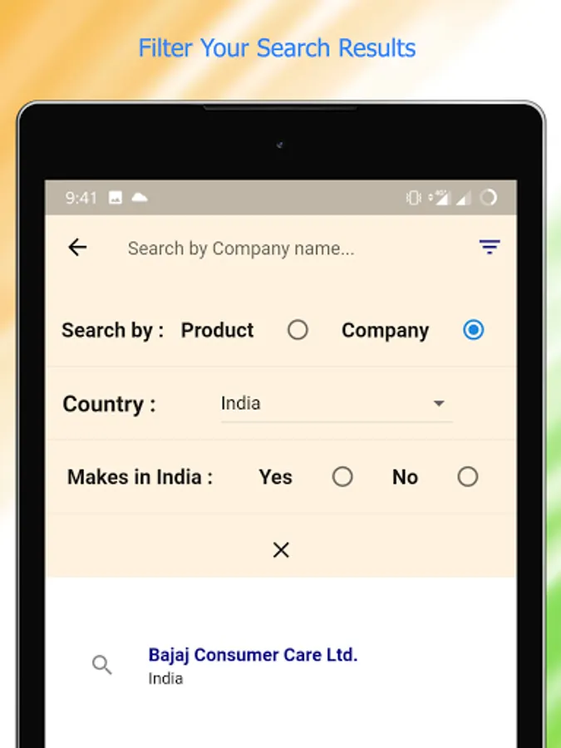Choose Yes for Makes in India
Viewport: 561px width, 748px height.
[342, 476]
